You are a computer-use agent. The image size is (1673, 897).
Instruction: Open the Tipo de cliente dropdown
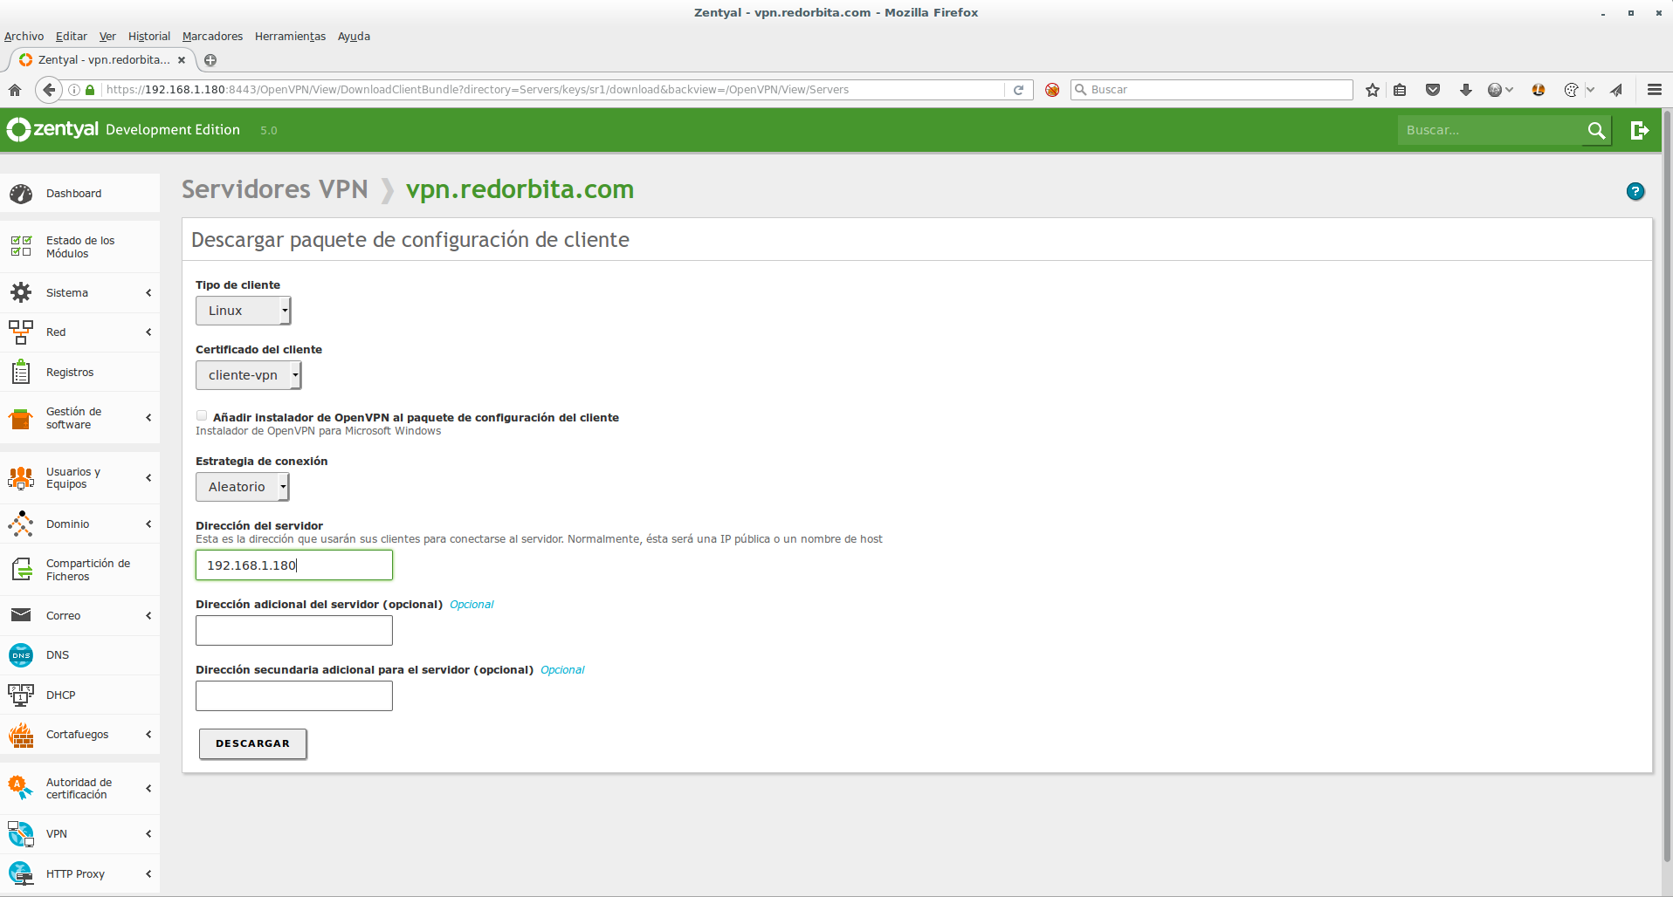(x=243, y=311)
